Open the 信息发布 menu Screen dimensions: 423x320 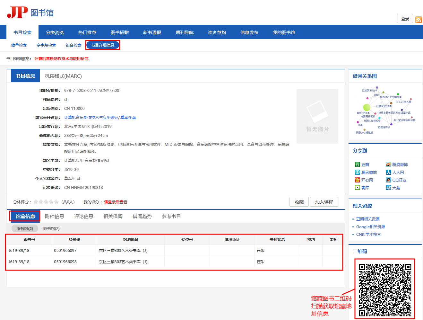coord(249,32)
